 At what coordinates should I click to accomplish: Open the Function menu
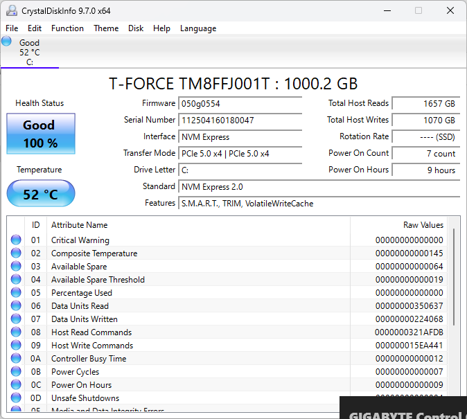(x=67, y=28)
